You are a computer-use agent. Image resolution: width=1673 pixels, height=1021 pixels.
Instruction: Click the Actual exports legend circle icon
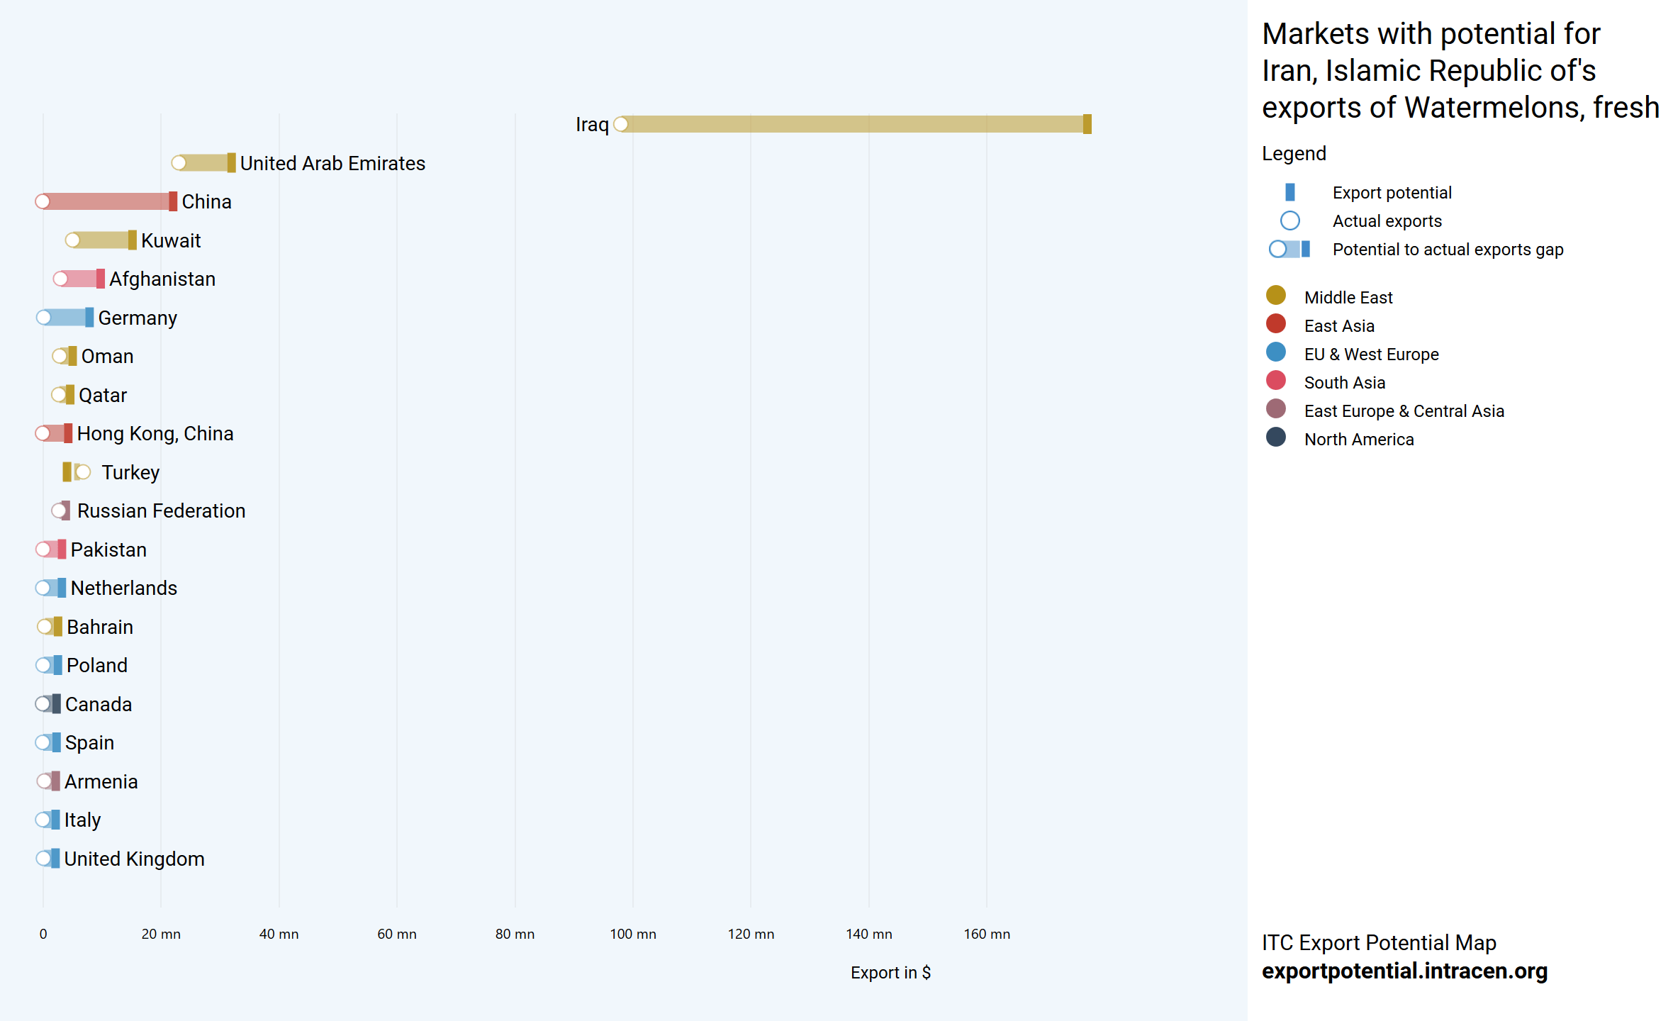[x=1289, y=221]
